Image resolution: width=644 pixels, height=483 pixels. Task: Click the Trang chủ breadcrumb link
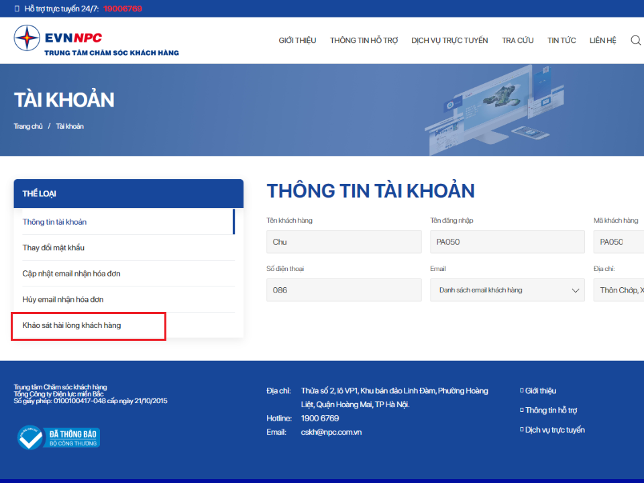(28, 126)
